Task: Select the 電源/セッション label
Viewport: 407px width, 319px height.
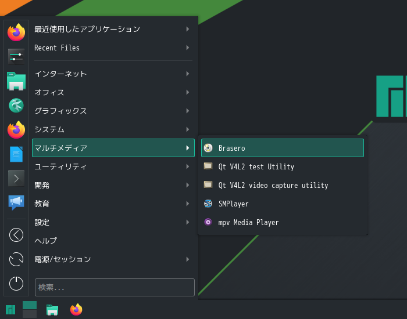Action: [x=63, y=259]
